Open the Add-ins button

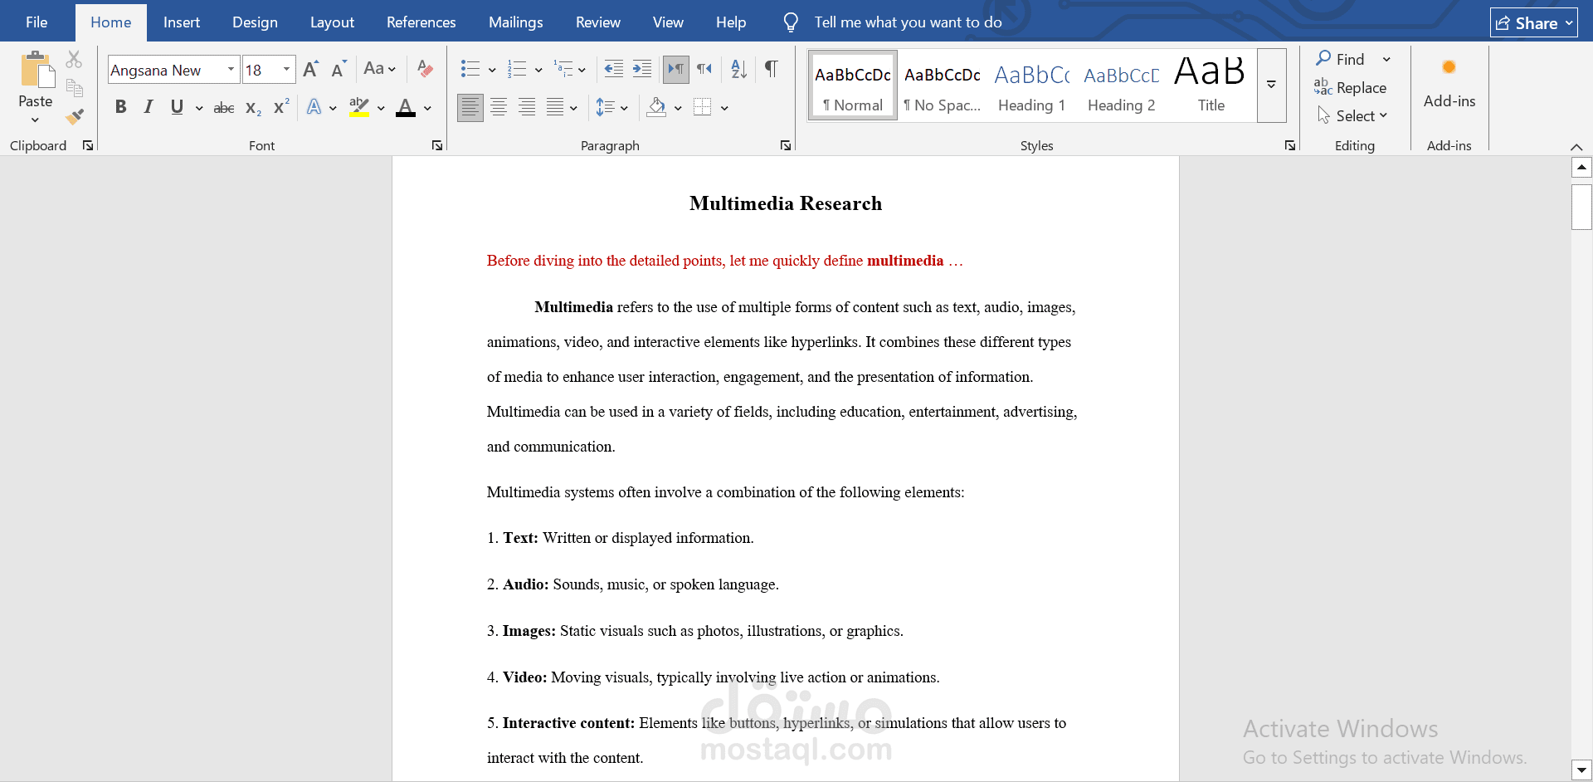1449,84
